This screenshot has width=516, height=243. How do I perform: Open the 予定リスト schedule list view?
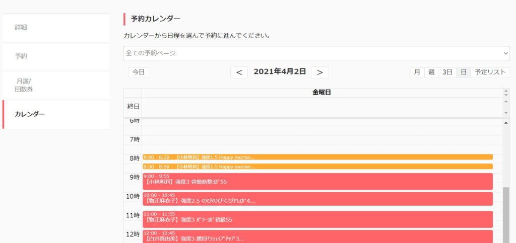point(490,72)
